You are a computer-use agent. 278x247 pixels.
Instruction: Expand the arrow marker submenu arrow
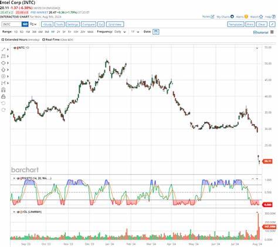8,69
